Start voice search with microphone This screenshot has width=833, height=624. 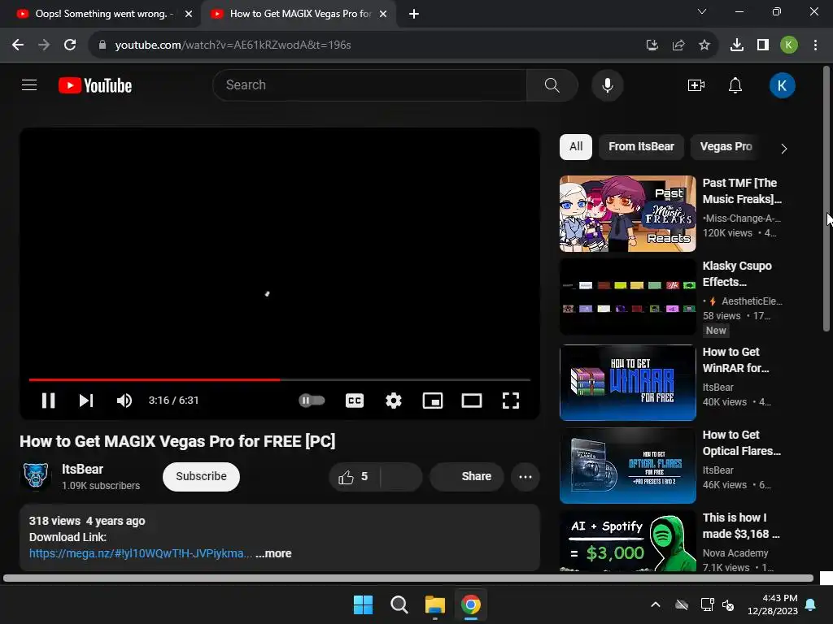click(x=607, y=84)
